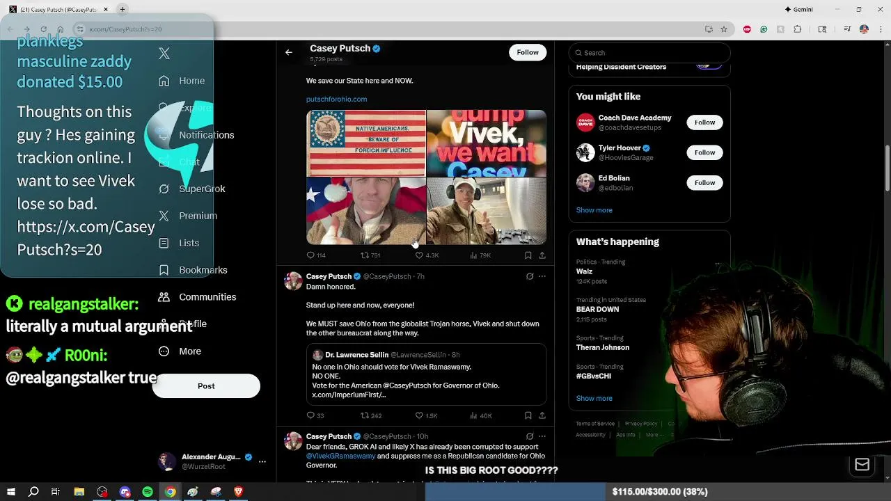The height and width of the screenshot is (501, 891).
Task: Open the Windows Start menu
Action: coord(11,492)
